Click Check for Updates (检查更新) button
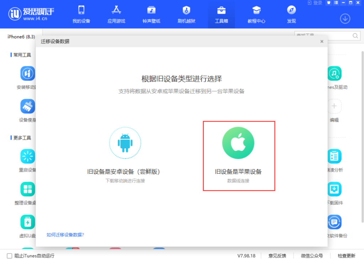364x262 pixels. pyautogui.click(x=346, y=256)
